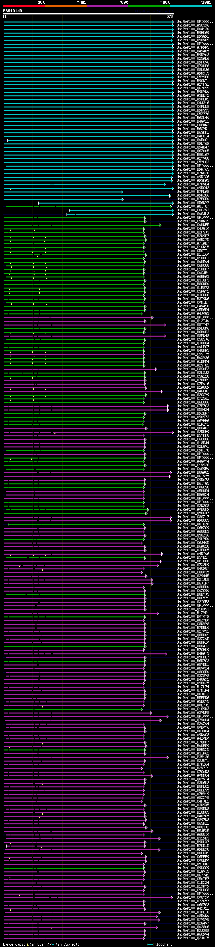Click hit UniRef100_A4J0G3
215x947 pixels.
[193, 313]
